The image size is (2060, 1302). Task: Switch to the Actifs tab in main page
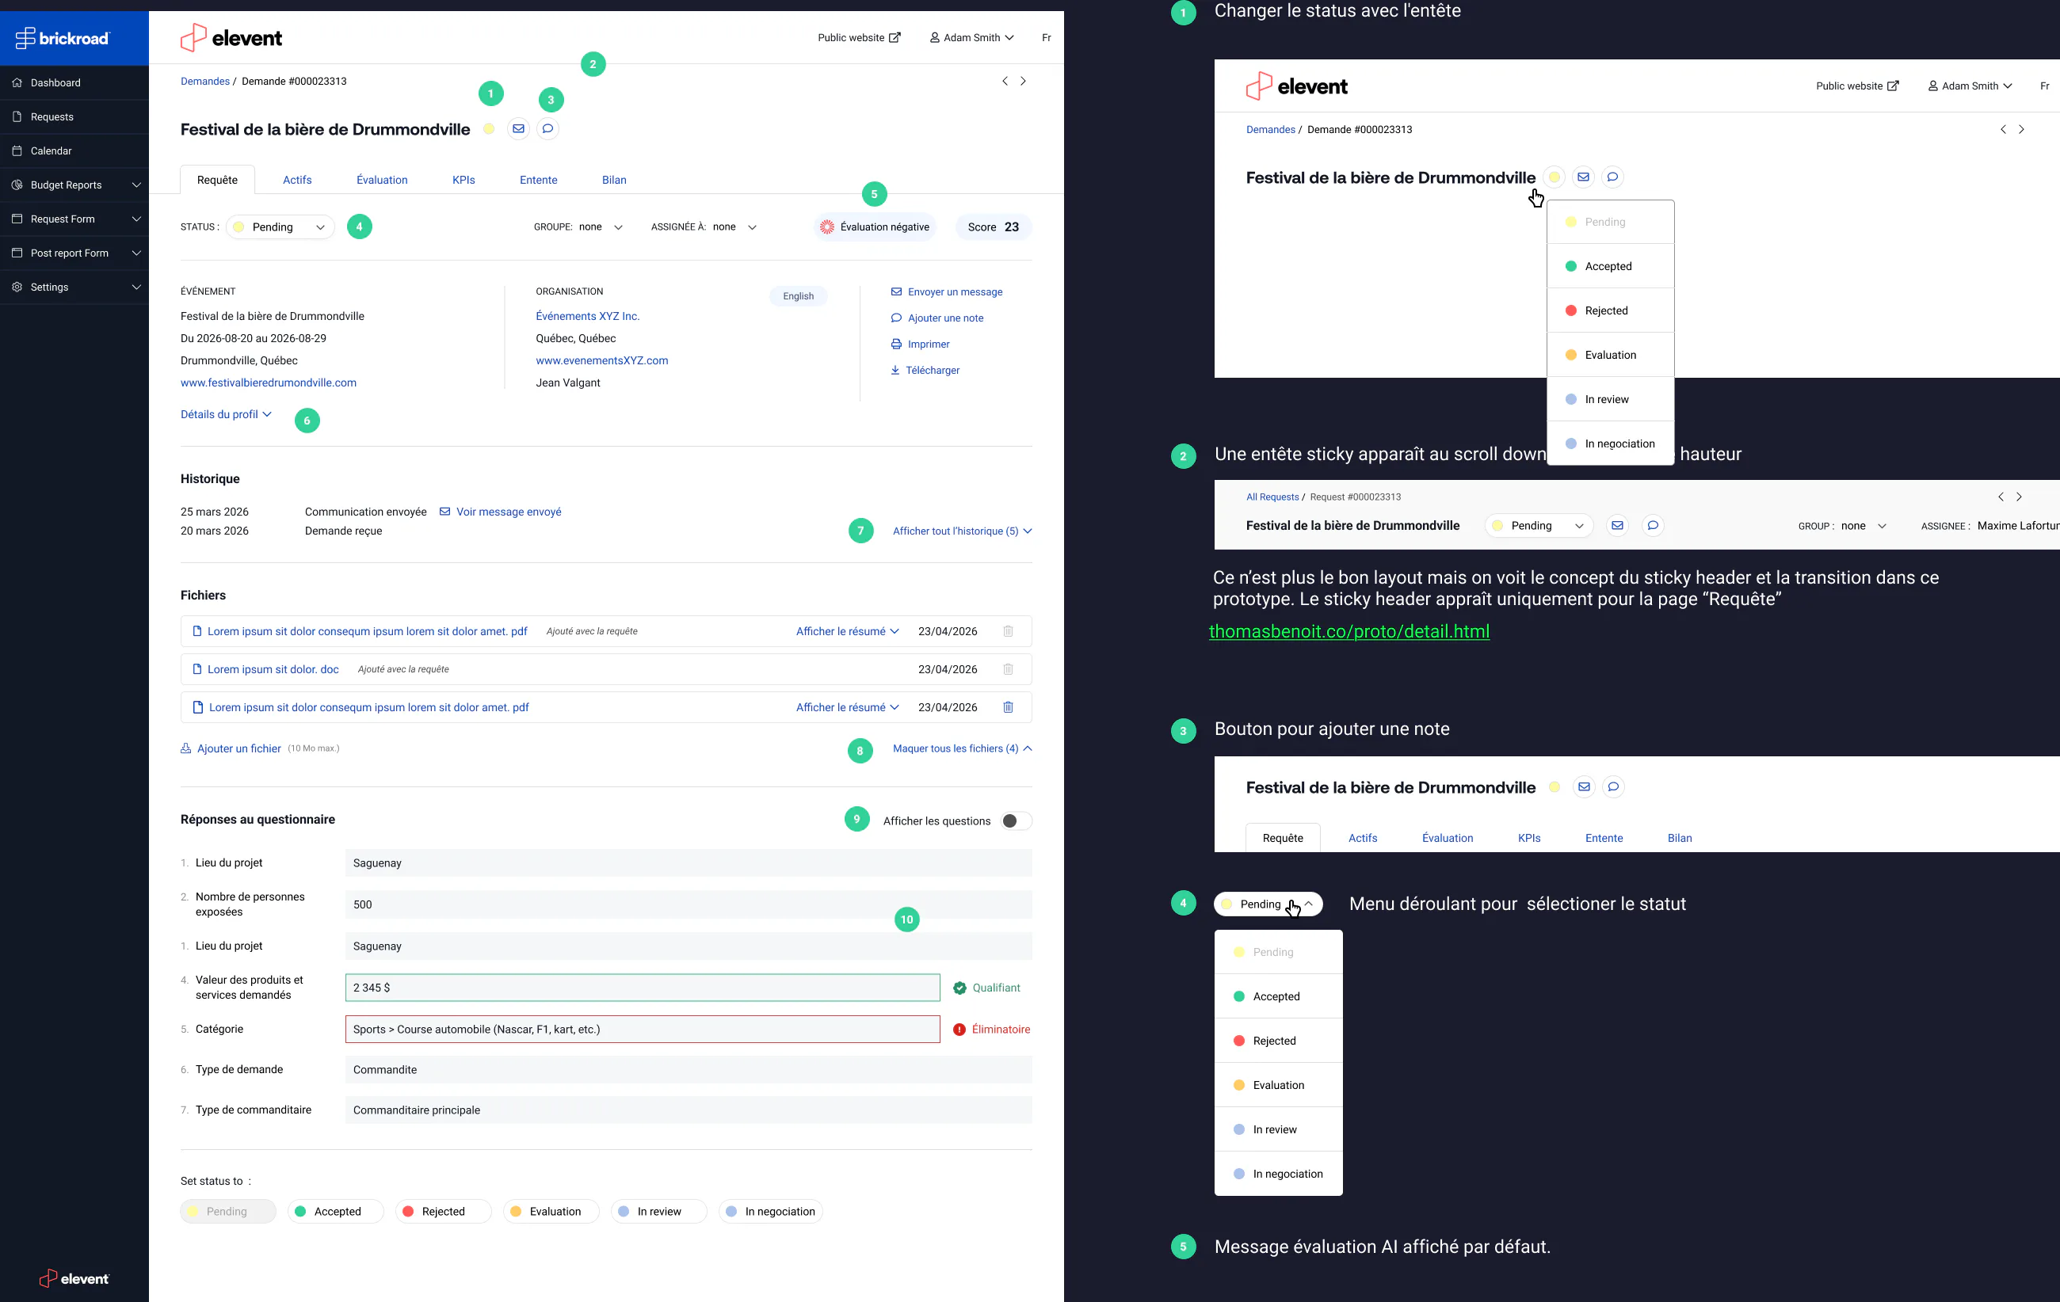(x=298, y=181)
